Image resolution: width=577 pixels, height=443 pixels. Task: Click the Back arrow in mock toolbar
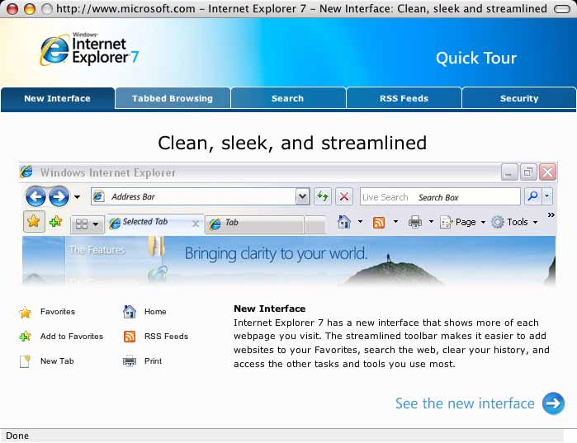[x=35, y=196]
